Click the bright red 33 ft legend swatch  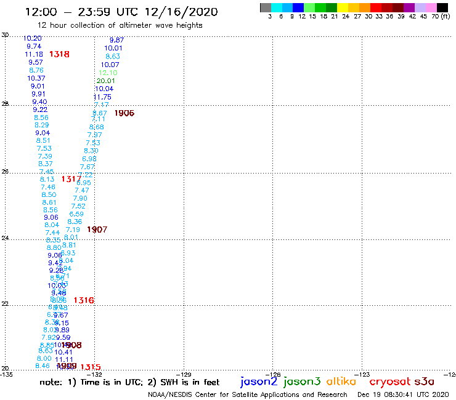376,7
